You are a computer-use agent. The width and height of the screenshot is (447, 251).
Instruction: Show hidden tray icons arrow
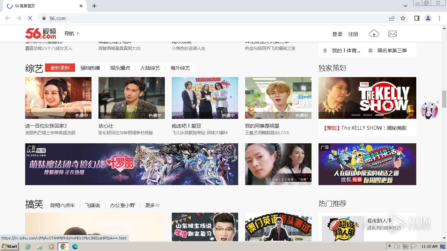390,246
